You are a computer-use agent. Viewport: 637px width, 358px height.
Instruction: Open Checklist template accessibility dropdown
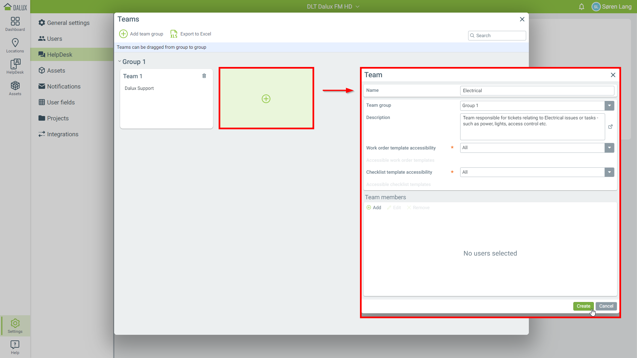point(609,172)
